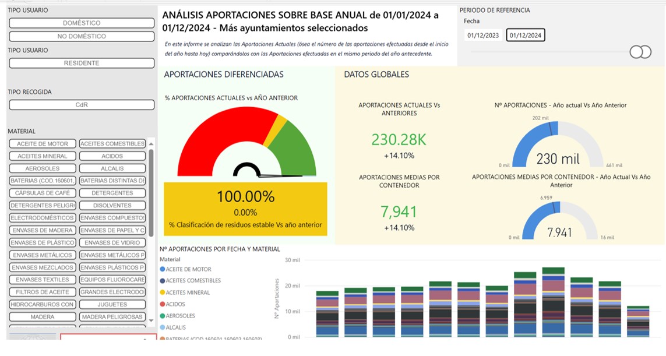Viewport: 666px width, 356px height.
Task: Choose JUGUETES in the material slicer
Action: 112,304
